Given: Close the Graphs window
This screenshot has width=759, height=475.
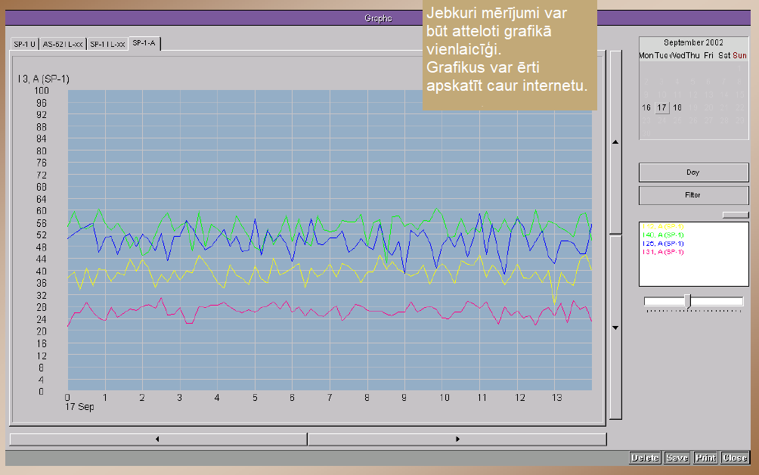Looking at the screenshot, I should pyautogui.click(x=735, y=458).
